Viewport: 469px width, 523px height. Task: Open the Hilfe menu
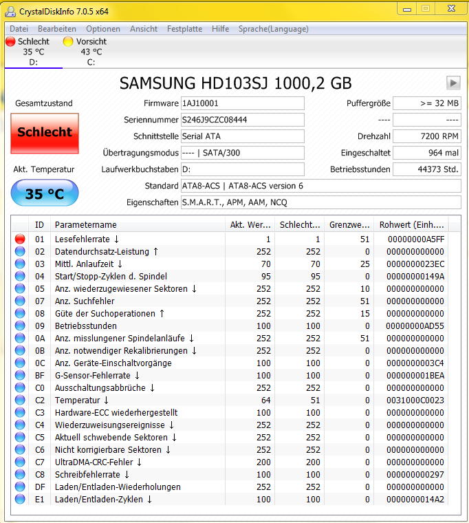(x=220, y=29)
